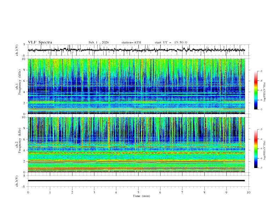Select the "ch.3(V)" axis label

[x=17, y=181]
